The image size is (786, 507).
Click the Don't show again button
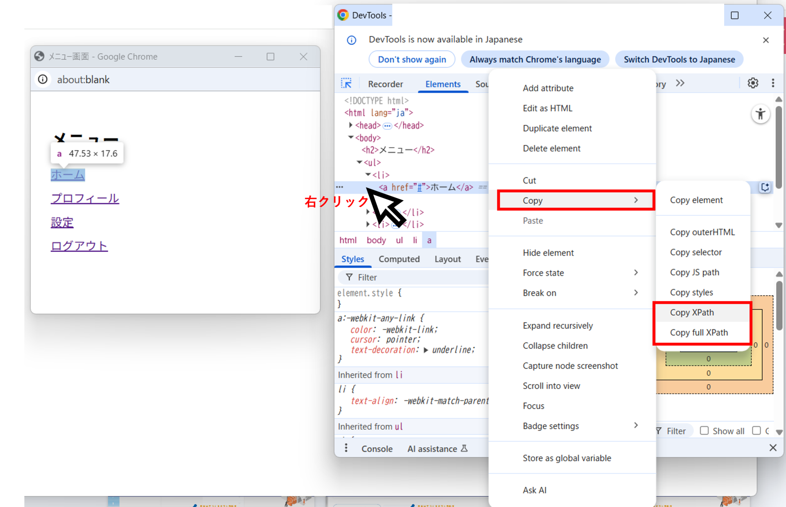(411, 59)
